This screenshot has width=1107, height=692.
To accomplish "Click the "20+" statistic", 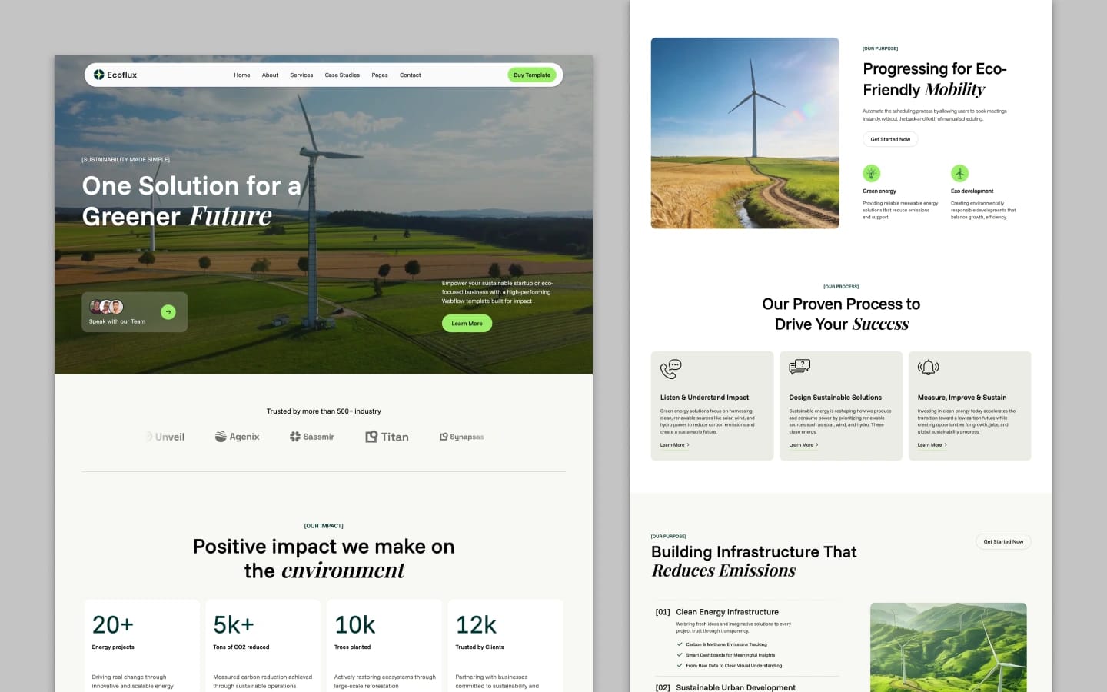I will [x=113, y=625].
